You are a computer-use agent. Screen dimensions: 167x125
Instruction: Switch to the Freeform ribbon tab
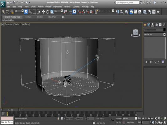(x=29, y=17)
